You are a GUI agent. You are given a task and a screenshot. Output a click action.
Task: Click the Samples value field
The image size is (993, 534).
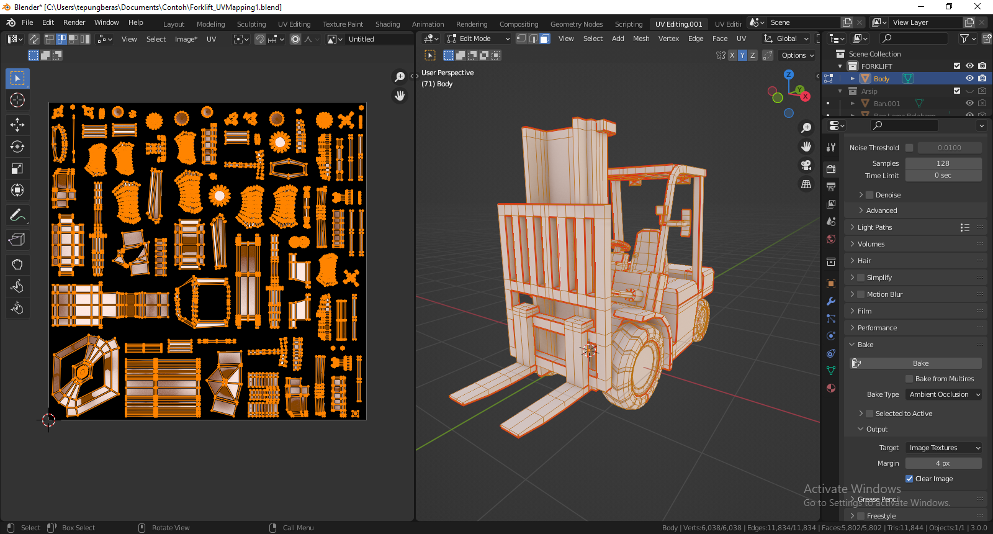(943, 163)
